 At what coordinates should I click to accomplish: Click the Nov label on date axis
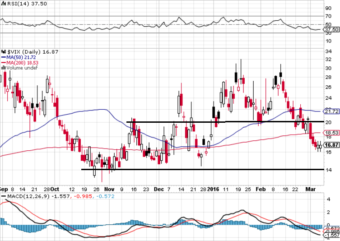(109, 189)
